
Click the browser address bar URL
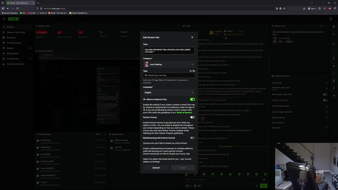point(54,8)
